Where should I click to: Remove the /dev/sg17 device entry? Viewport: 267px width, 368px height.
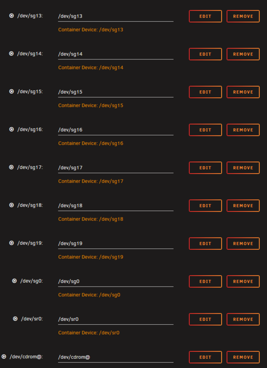[x=243, y=168]
